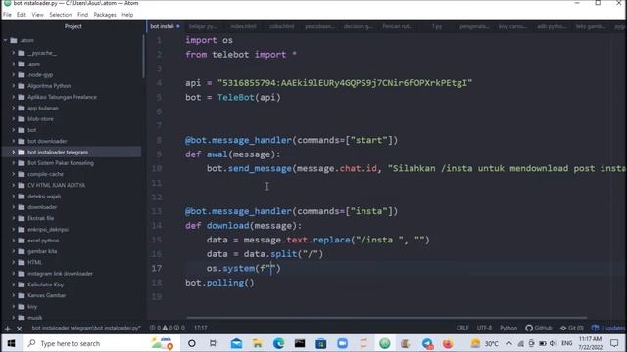The width and height of the screenshot is (627, 352).
Task: Select the gambar kita folder icon
Action: 22,251
